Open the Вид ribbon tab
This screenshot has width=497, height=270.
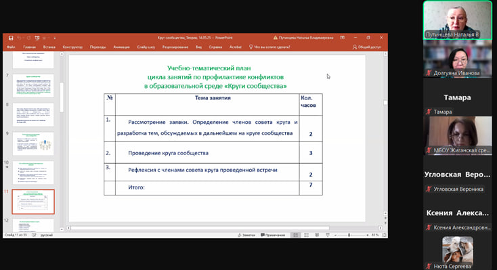point(199,47)
